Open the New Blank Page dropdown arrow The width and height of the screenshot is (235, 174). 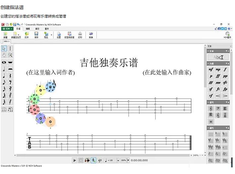point(19,35)
